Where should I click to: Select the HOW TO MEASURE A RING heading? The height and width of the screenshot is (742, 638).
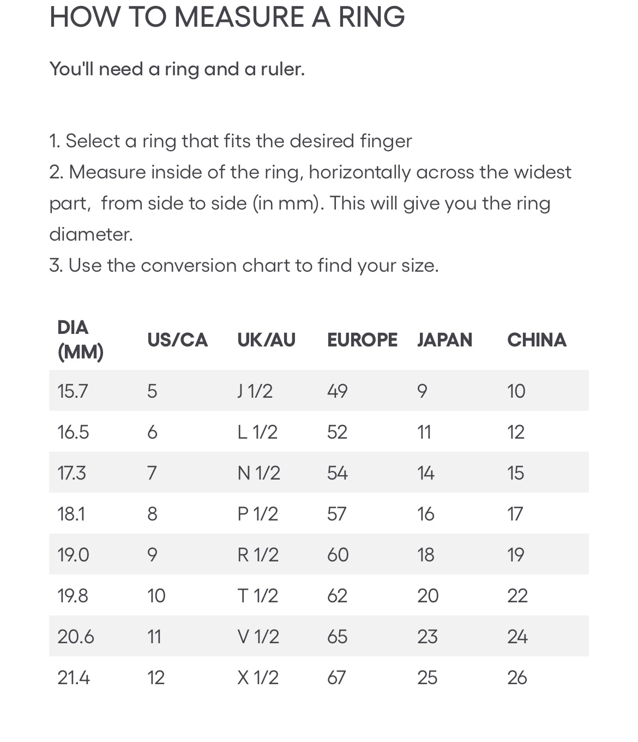(x=227, y=17)
